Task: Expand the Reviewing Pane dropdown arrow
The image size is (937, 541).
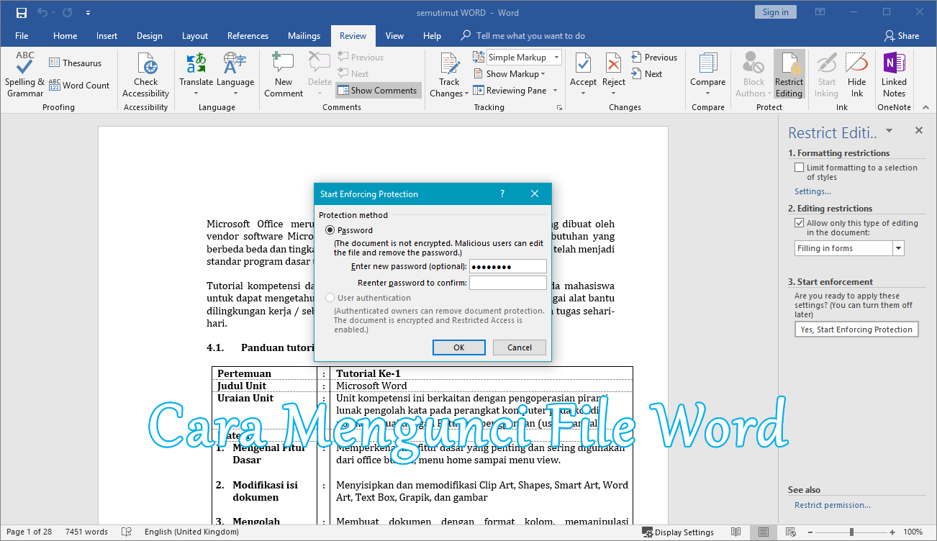Action: click(x=554, y=91)
